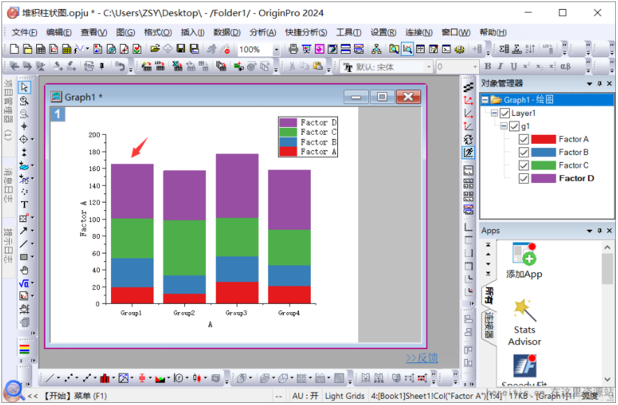Uncheck Factor B plot visibility
618x405 pixels.
point(524,152)
